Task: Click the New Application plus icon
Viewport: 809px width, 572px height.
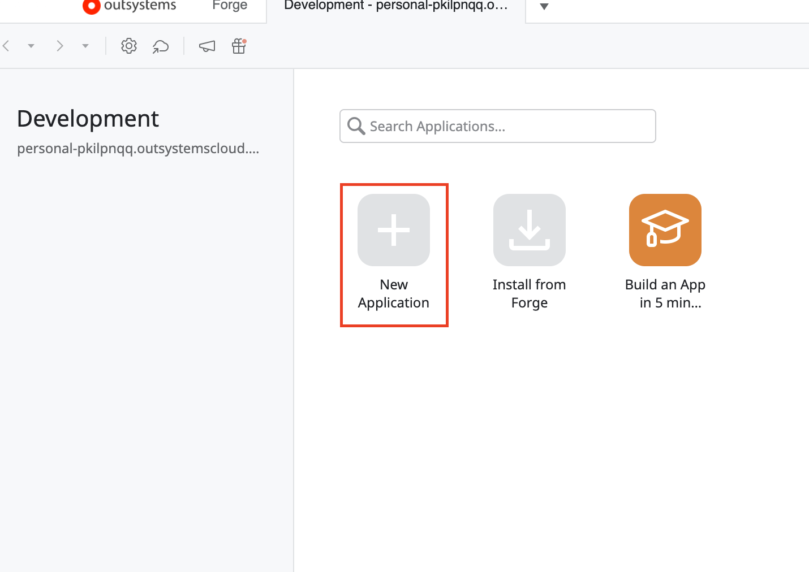Action: click(x=393, y=229)
